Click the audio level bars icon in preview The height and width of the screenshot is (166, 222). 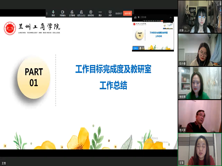coord(135,17)
